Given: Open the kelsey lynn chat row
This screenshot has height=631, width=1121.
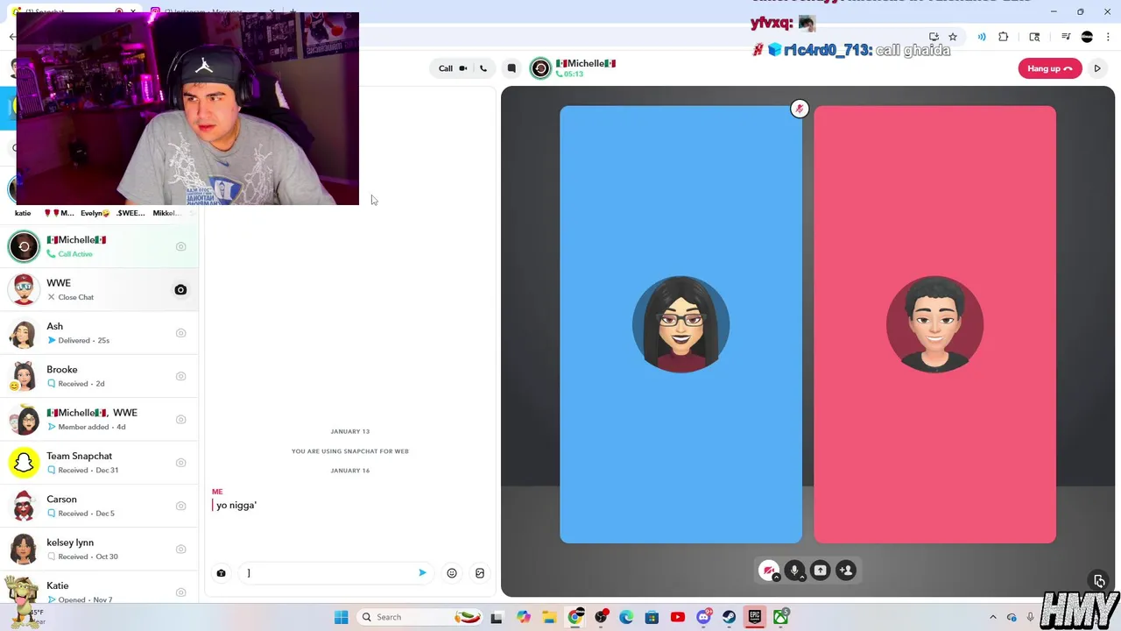Looking at the screenshot, I should (x=99, y=549).
